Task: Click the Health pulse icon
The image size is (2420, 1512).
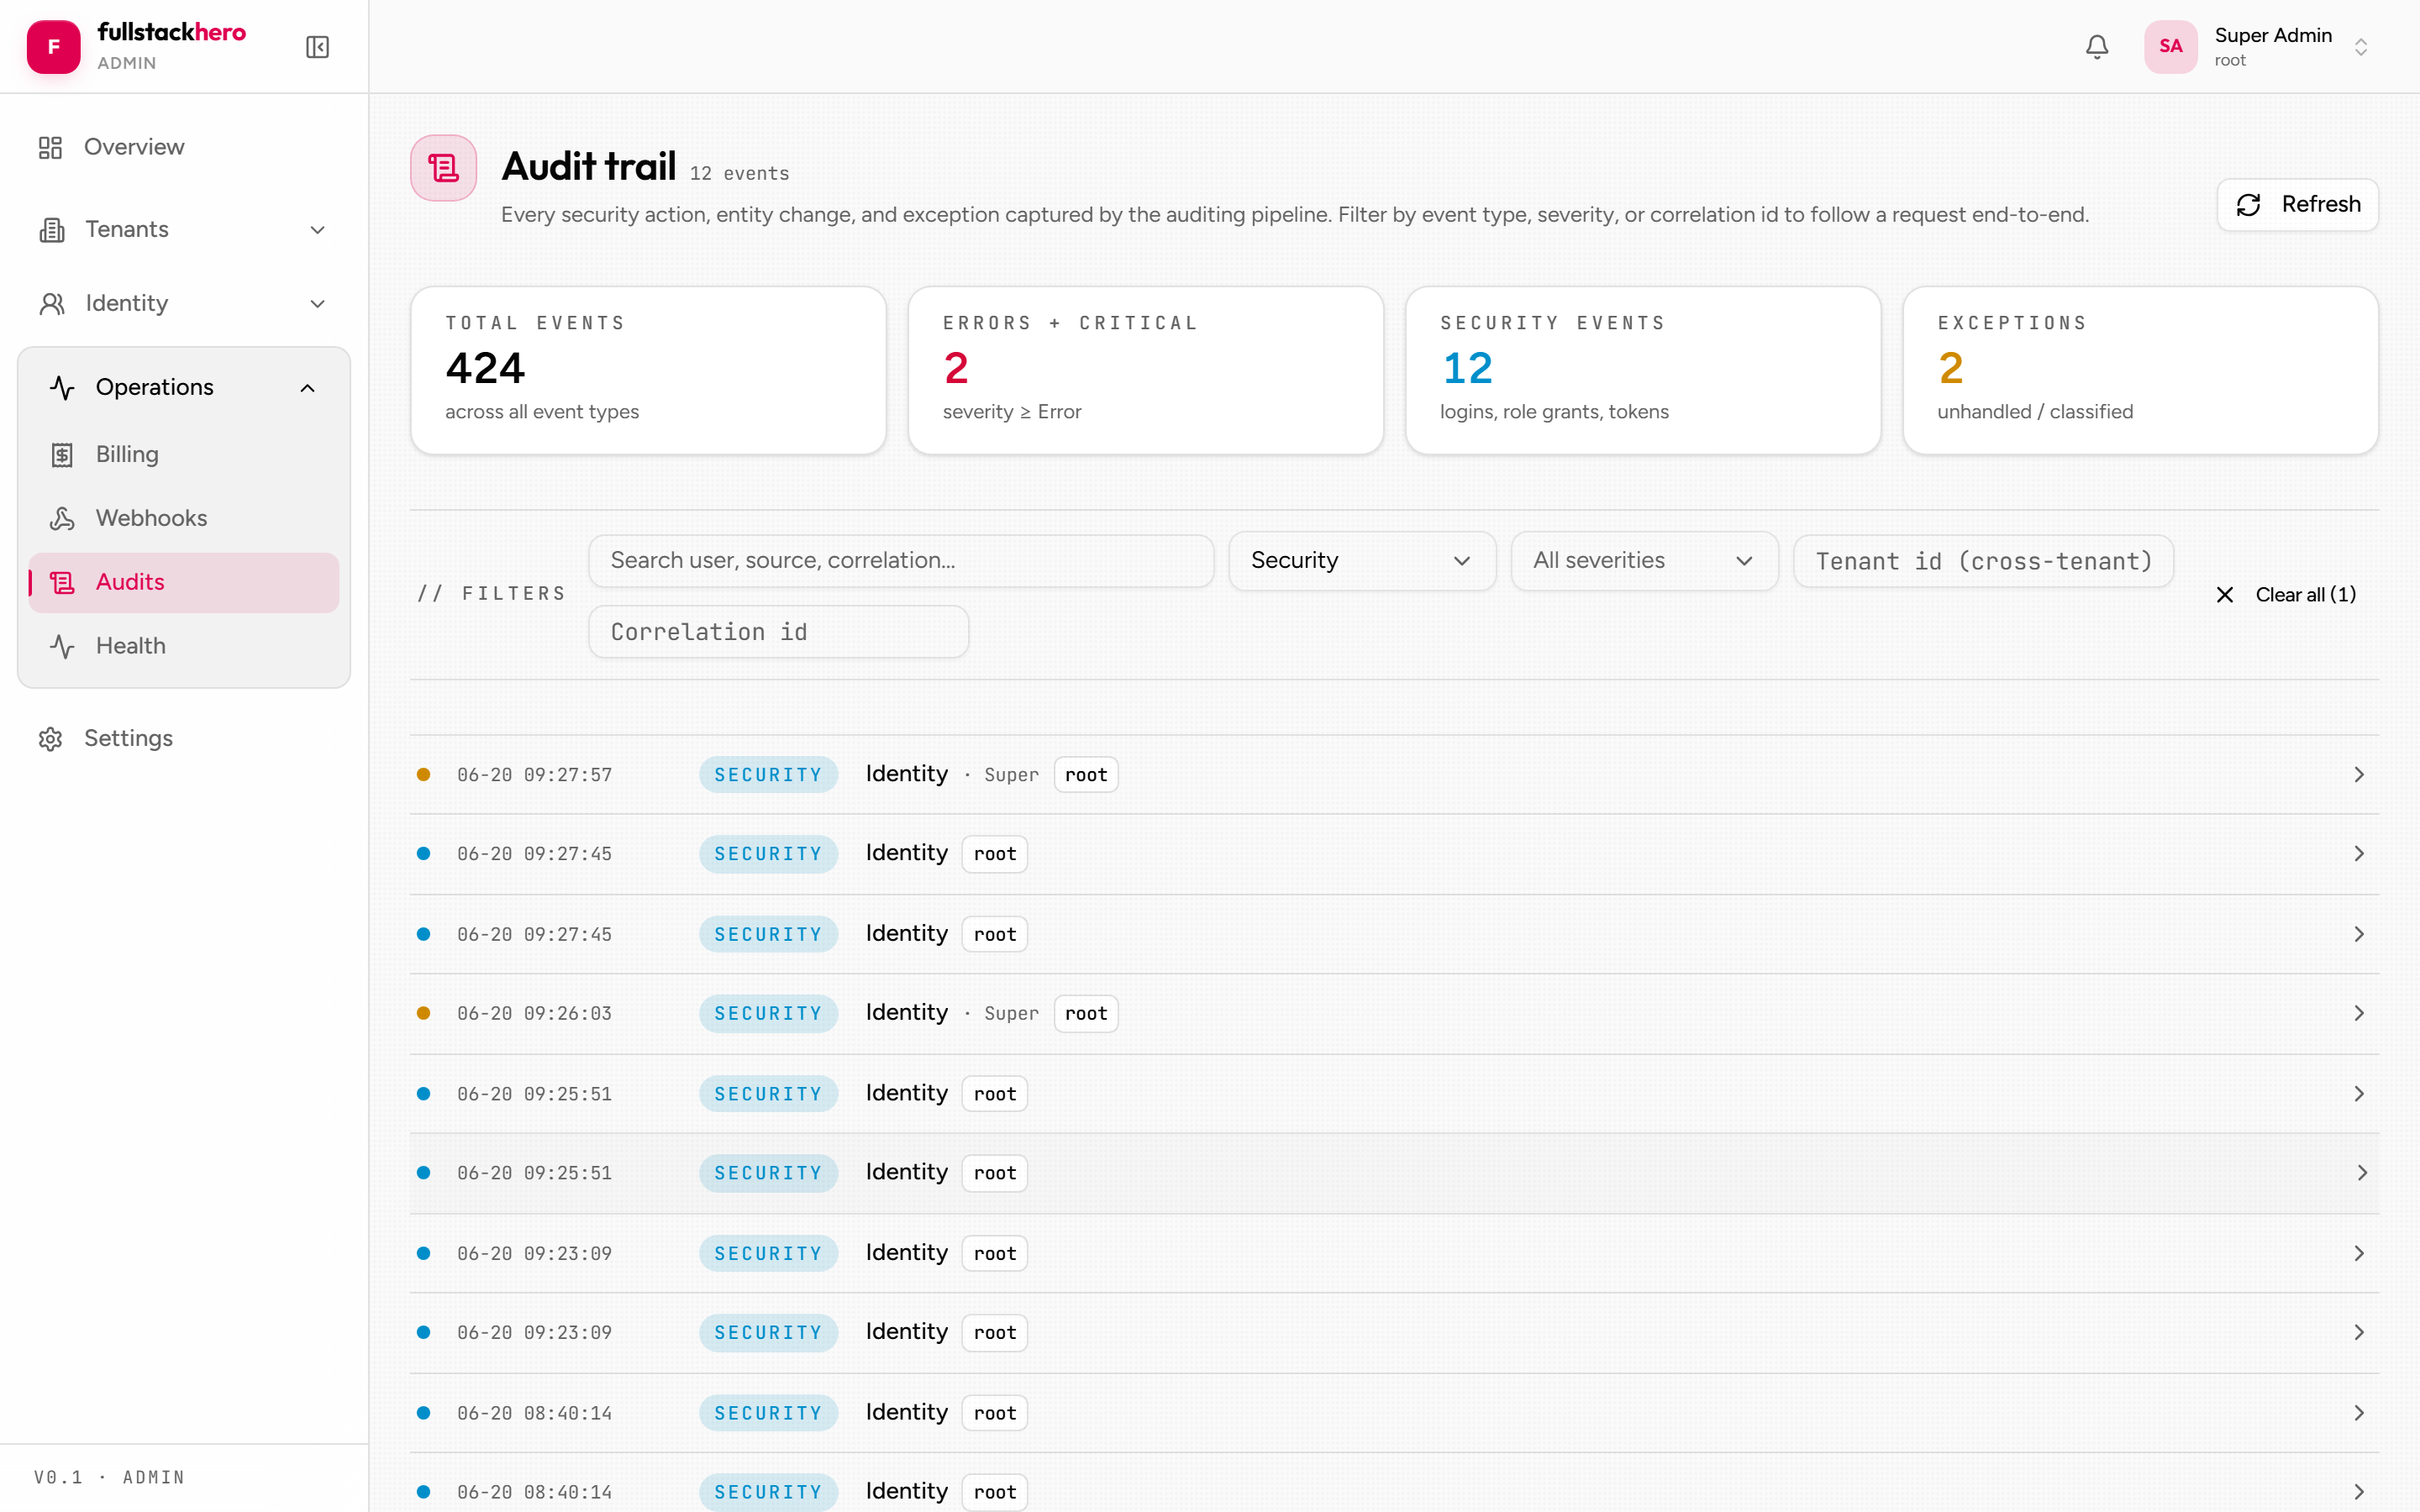Action: pyautogui.click(x=62, y=646)
